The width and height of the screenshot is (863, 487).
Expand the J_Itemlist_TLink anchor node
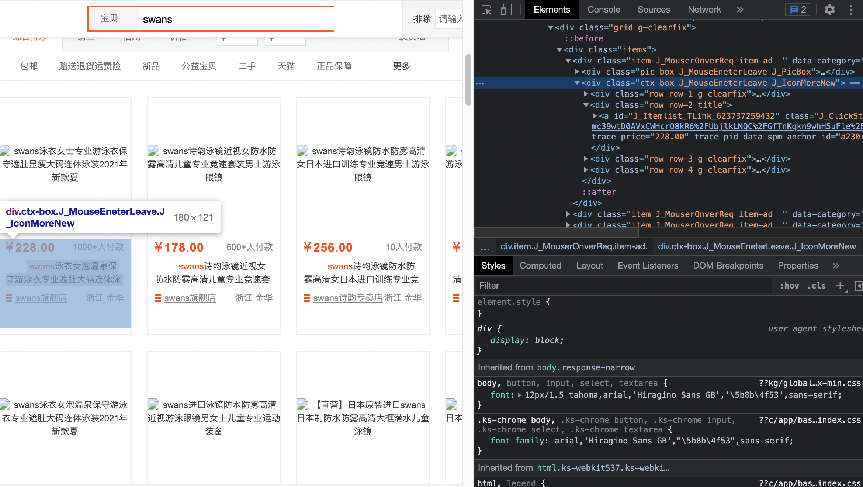click(x=595, y=116)
